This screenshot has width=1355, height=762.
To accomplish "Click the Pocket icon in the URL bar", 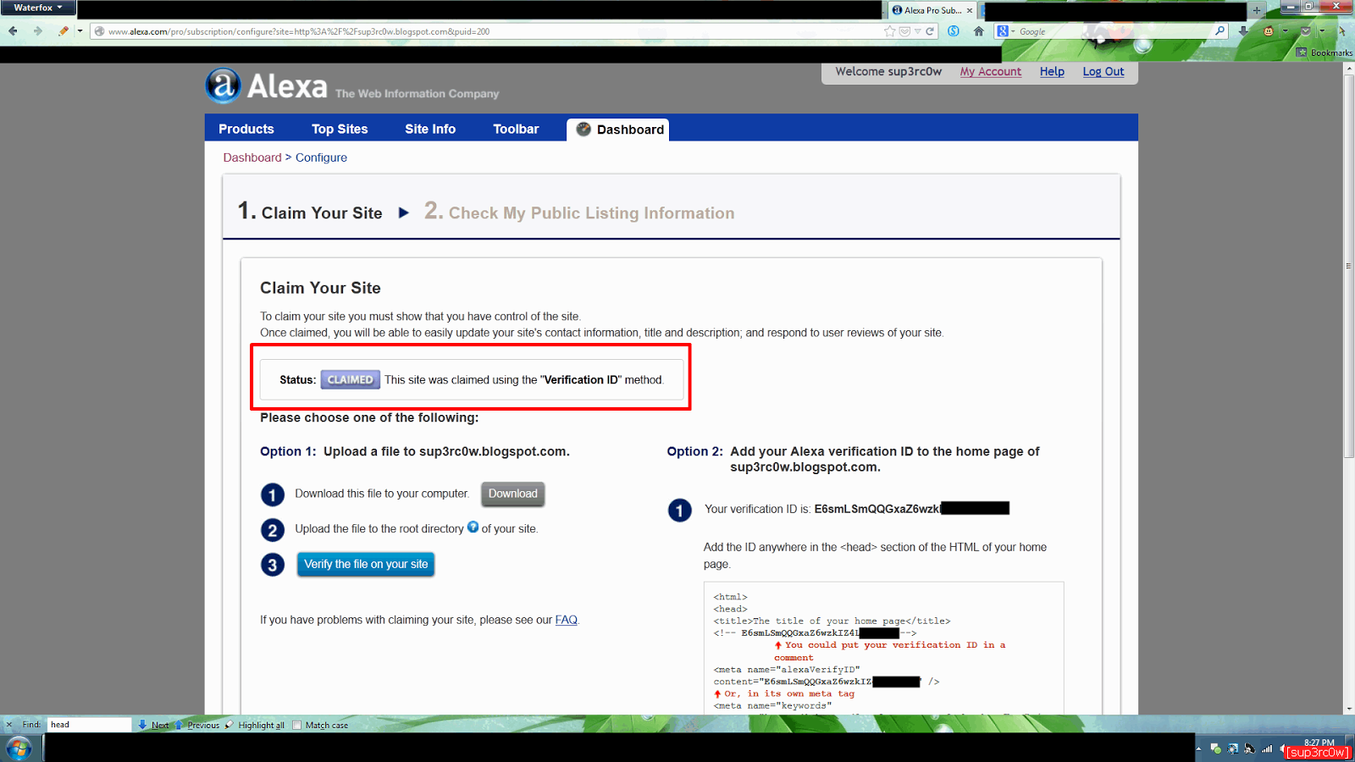I will pos(904,31).
